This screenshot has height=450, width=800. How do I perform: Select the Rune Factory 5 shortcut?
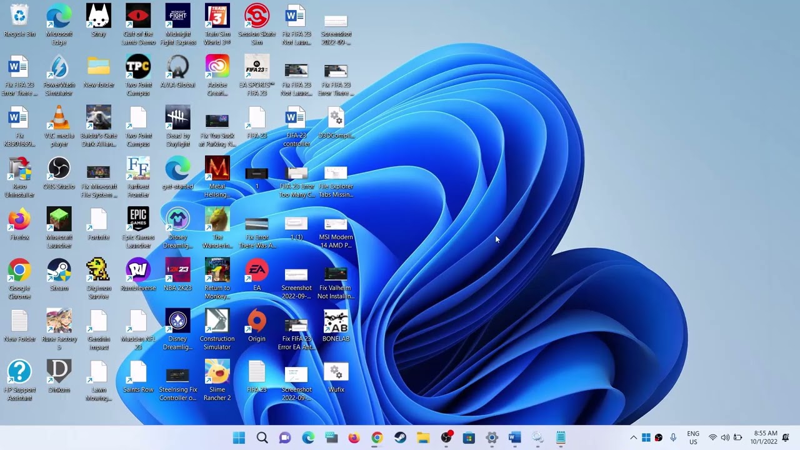[x=59, y=329]
